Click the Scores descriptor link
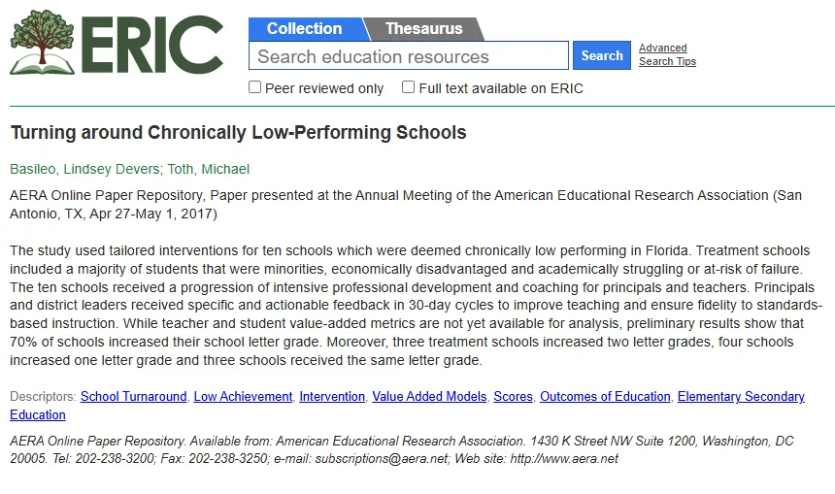 (x=514, y=397)
